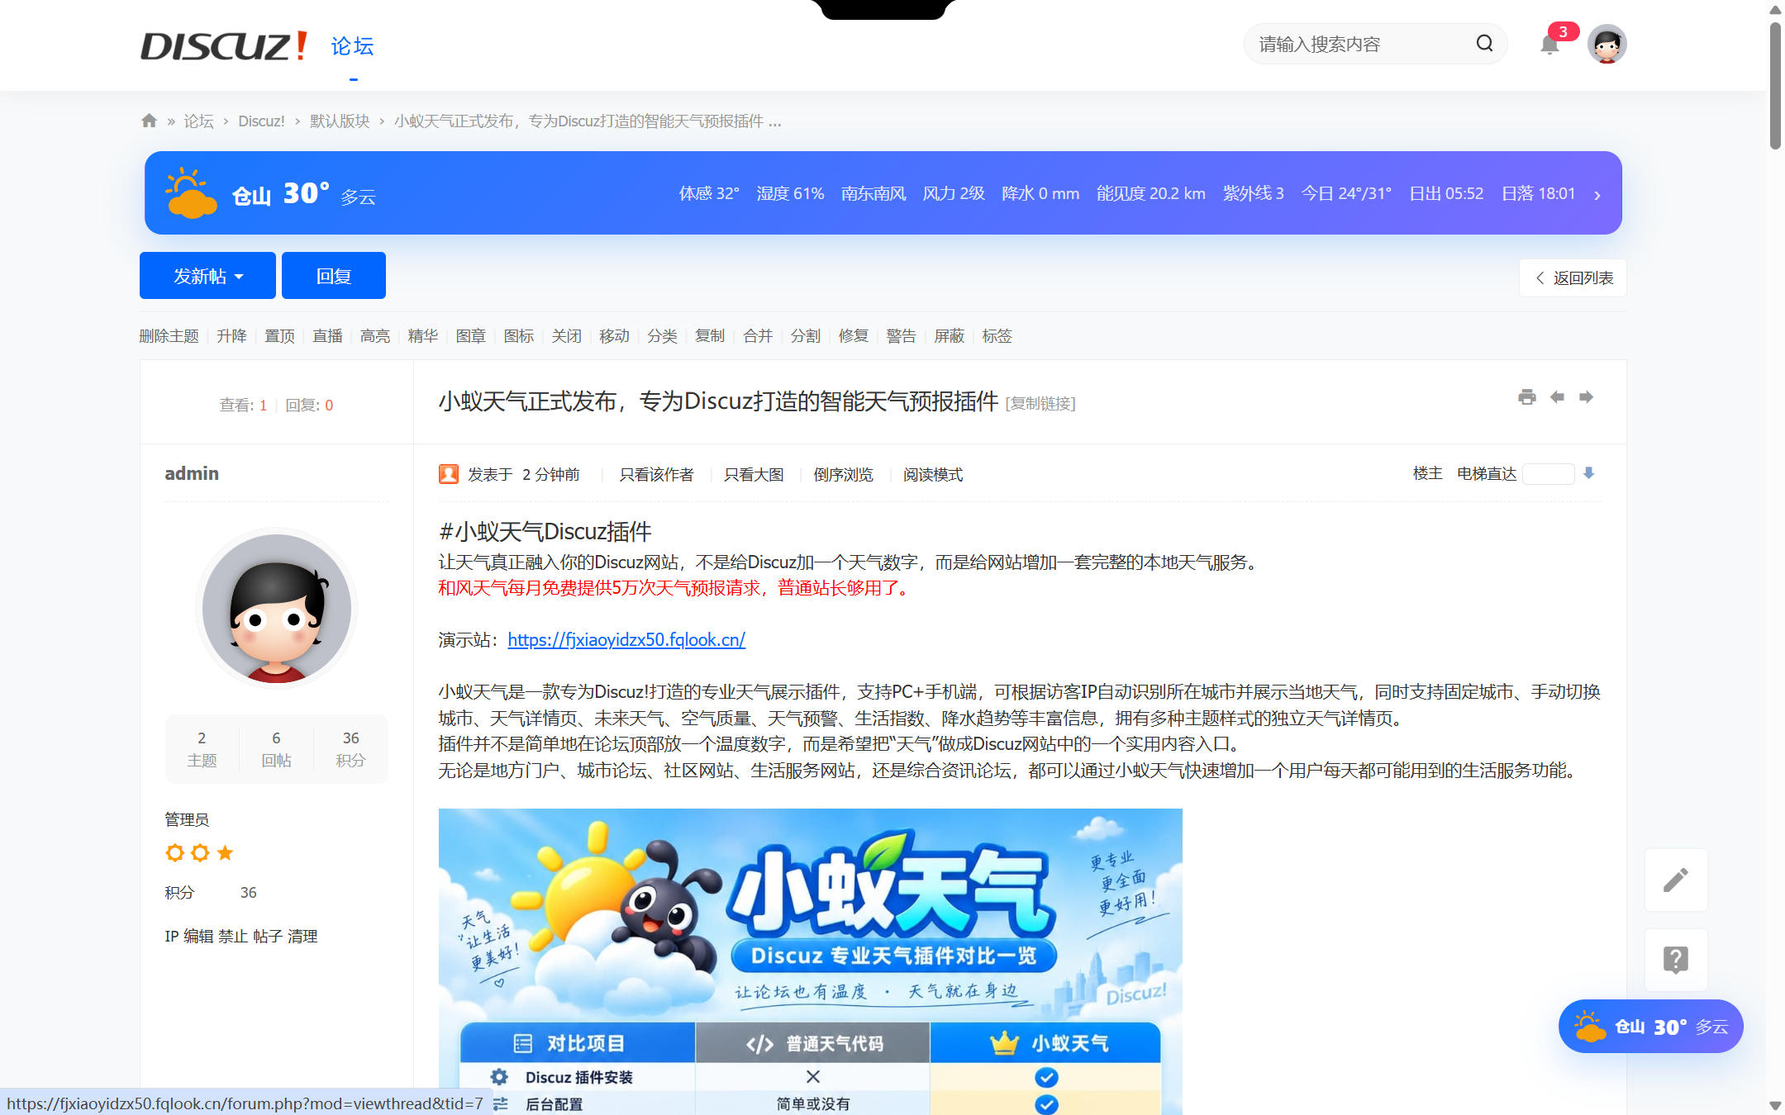Viewport: 1785px width, 1115px height.
Task: Go to previous thread arrow icon
Action: pos(1557,397)
